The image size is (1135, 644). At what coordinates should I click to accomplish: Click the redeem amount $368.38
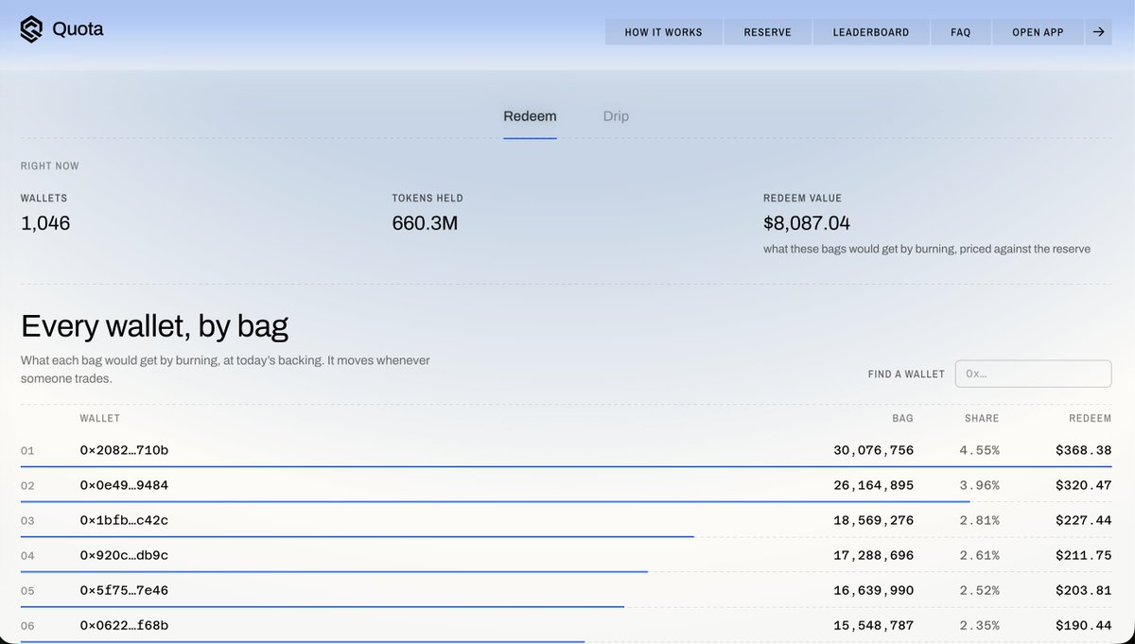tap(1084, 450)
